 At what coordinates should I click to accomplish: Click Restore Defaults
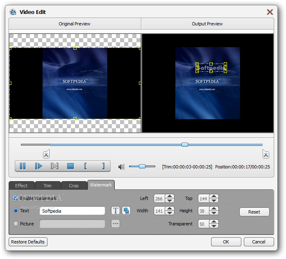[x=28, y=242]
